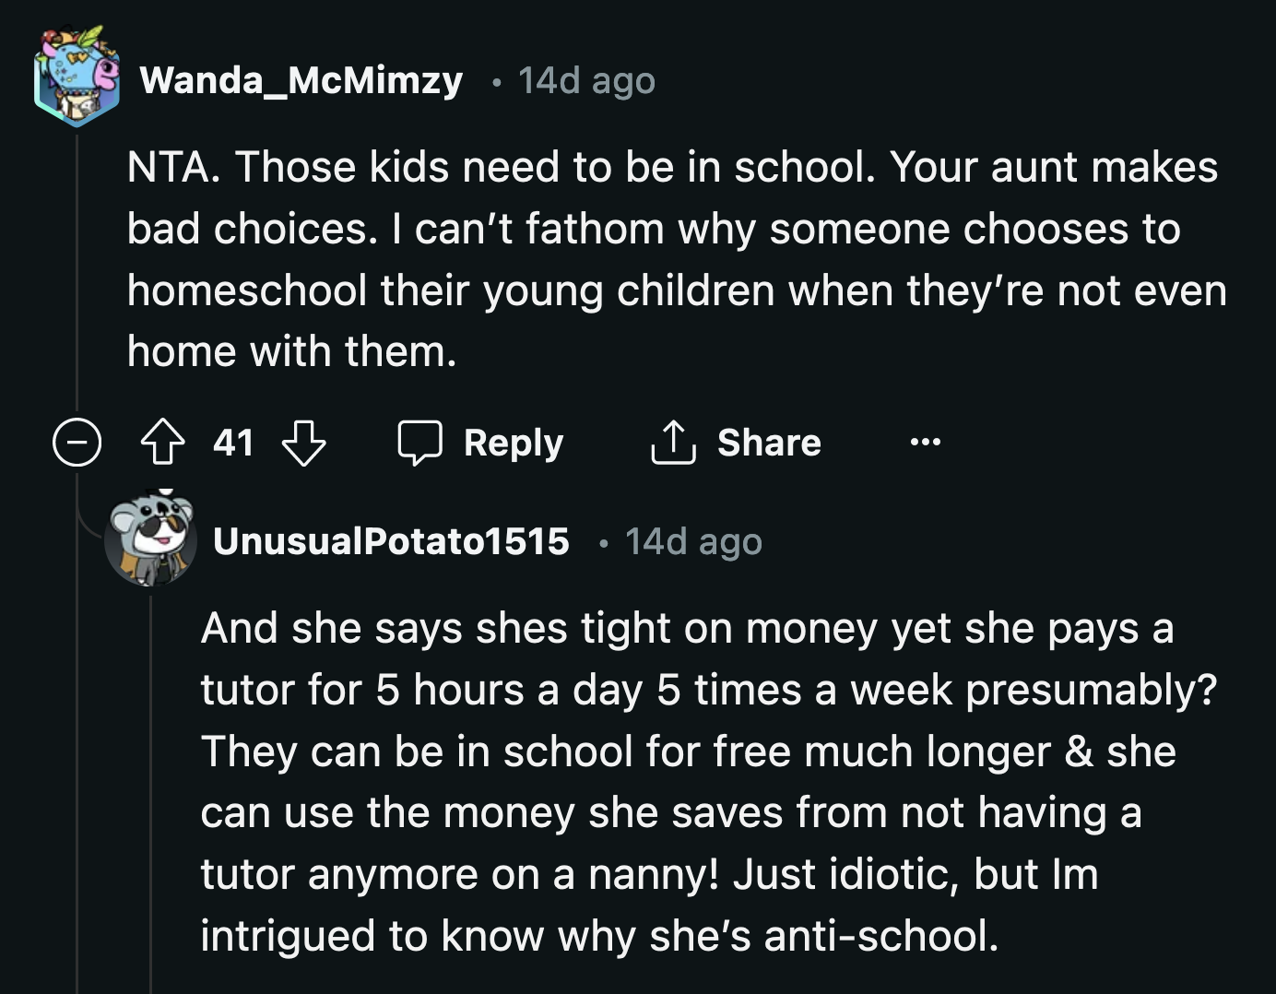
Task: Select the vote count showing 41
Action: (x=232, y=442)
